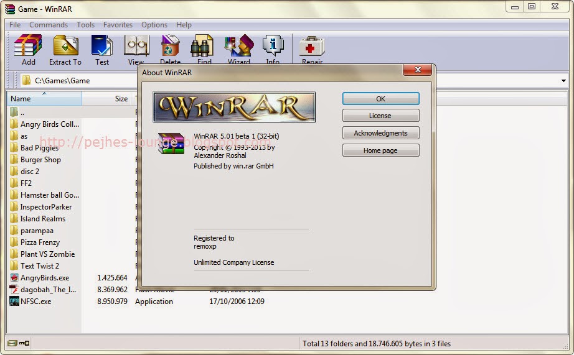Select Angry Birds Coll... folder name
This screenshot has width=574, height=355.
pos(50,124)
